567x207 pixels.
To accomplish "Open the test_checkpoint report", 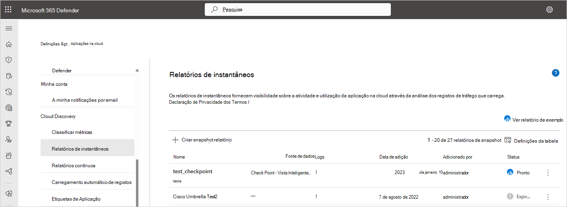I will pos(193,171).
